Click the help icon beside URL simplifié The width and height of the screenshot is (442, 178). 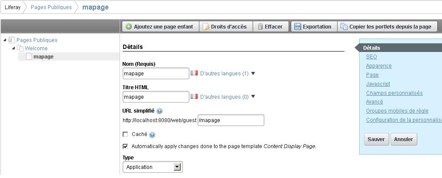point(159,111)
